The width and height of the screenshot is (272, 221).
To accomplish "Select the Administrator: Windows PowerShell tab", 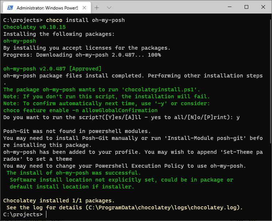I will click(47, 8).
